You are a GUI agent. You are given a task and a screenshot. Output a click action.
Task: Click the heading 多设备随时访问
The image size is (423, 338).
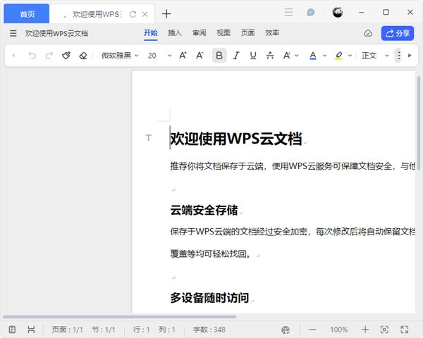pos(209,298)
